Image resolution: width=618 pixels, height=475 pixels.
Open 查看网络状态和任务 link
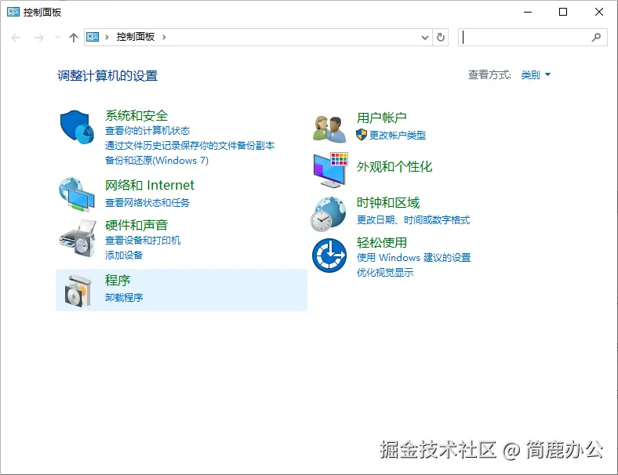click(147, 202)
